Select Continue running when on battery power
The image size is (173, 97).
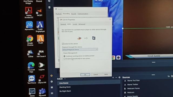(64, 56)
